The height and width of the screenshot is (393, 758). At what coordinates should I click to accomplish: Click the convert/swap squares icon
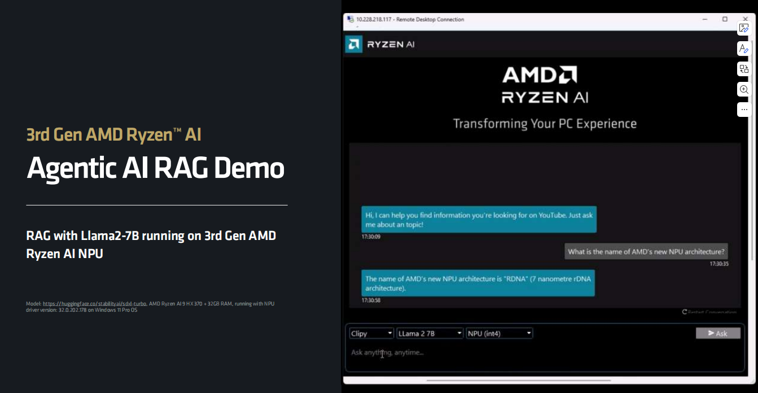pyautogui.click(x=744, y=69)
